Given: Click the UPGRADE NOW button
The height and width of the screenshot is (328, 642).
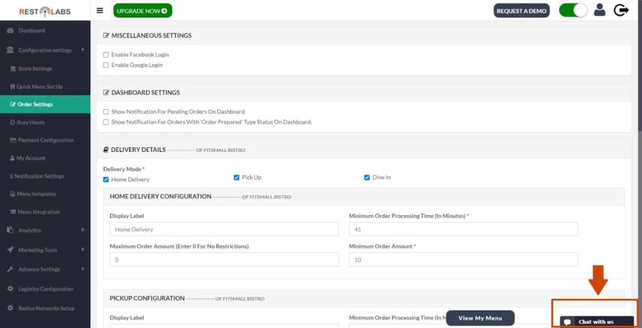Looking at the screenshot, I should tap(142, 11).
